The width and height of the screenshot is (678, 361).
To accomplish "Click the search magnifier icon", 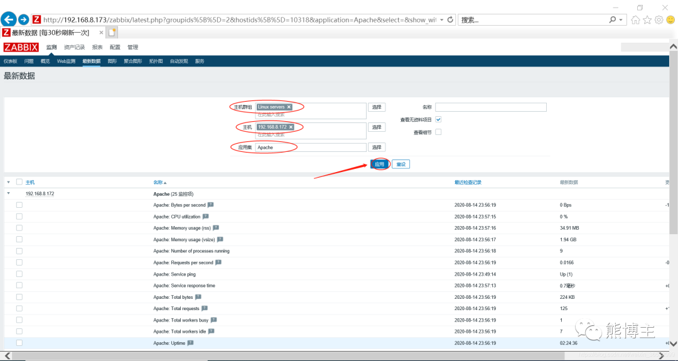I will click(612, 19).
